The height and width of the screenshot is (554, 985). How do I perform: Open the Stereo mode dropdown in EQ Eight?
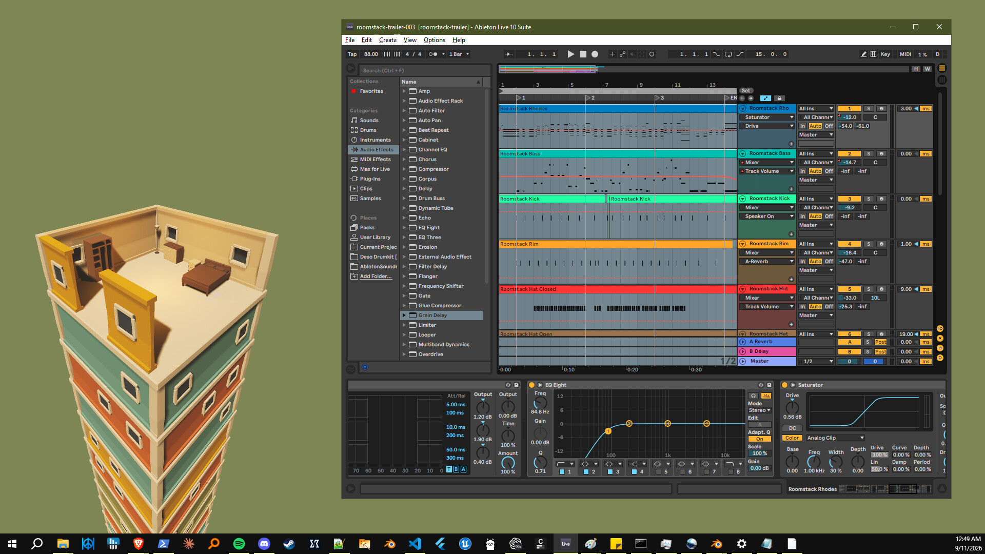pyautogui.click(x=759, y=410)
